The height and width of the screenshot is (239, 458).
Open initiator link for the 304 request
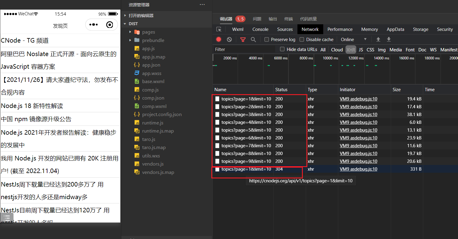[x=358, y=169]
